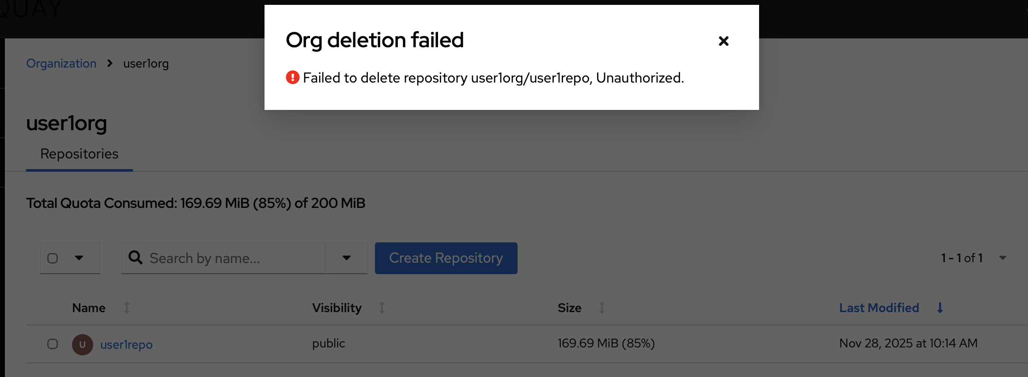This screenshot has width=1028, height=377.
Task: Go to Organization breadcrumb link
Action: pyautogui.click(x=61, y=64)
